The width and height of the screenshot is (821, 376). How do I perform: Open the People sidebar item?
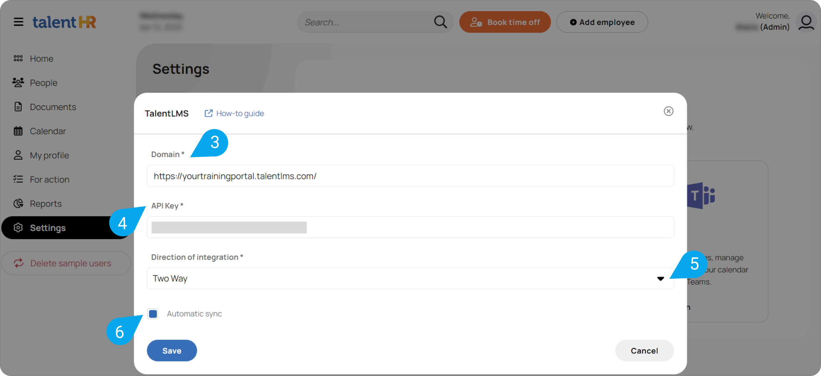click(x=44, y=83)
